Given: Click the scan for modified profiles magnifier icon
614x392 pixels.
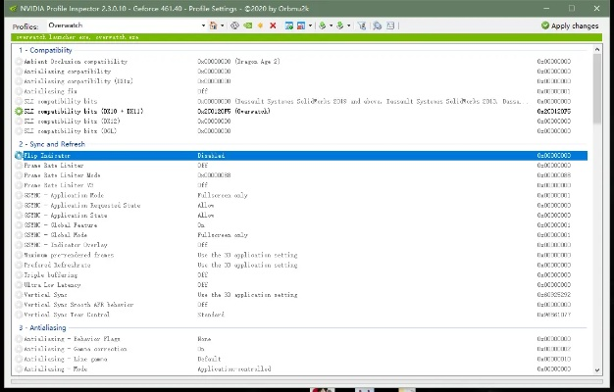Looking at the screenshot, I should coord(377,25).
